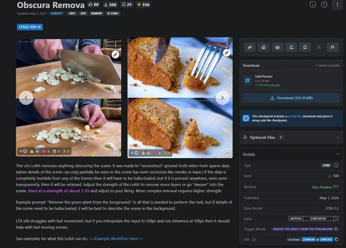Click the Very Positive reviews link
Viewport: 346px width, 248px height.
(322, 187)
